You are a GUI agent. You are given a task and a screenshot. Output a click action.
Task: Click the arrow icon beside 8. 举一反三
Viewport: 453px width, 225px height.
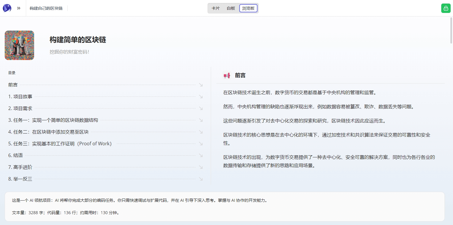pos(201,179)
